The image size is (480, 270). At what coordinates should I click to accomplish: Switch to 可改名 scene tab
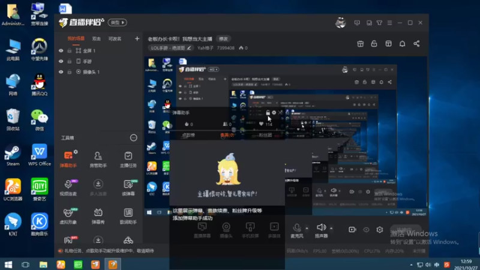tap(115, 39)
